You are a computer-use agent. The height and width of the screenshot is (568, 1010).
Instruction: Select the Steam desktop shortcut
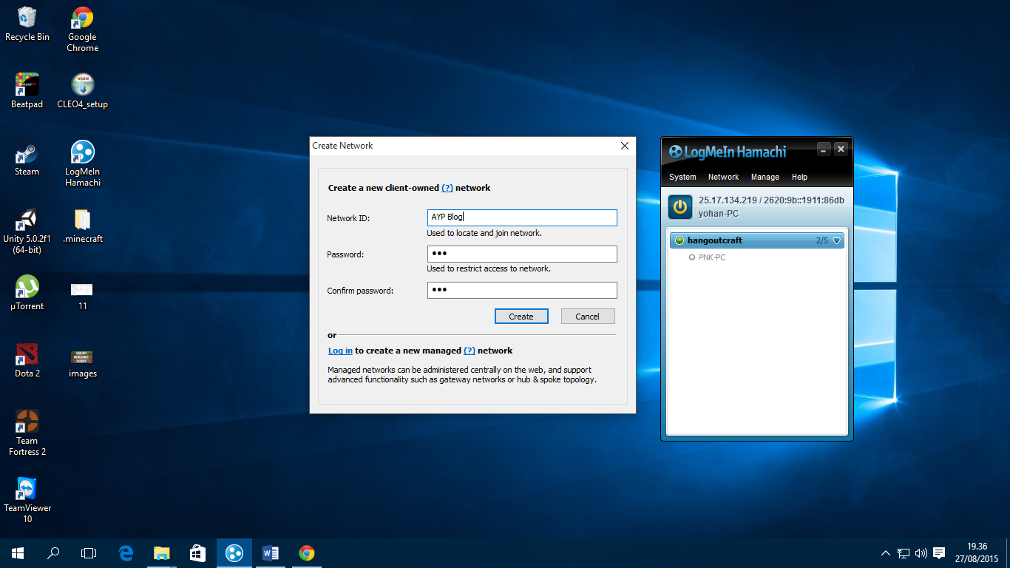(27, 155)
